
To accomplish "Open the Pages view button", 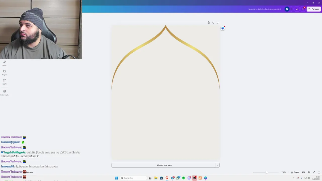I will coord(295,172).
